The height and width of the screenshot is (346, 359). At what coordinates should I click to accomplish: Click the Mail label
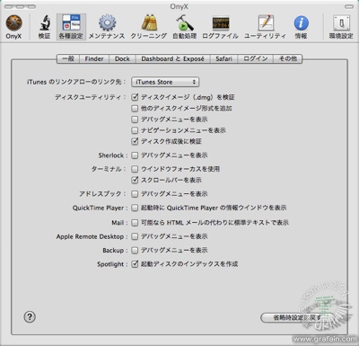tap(119, 223)
